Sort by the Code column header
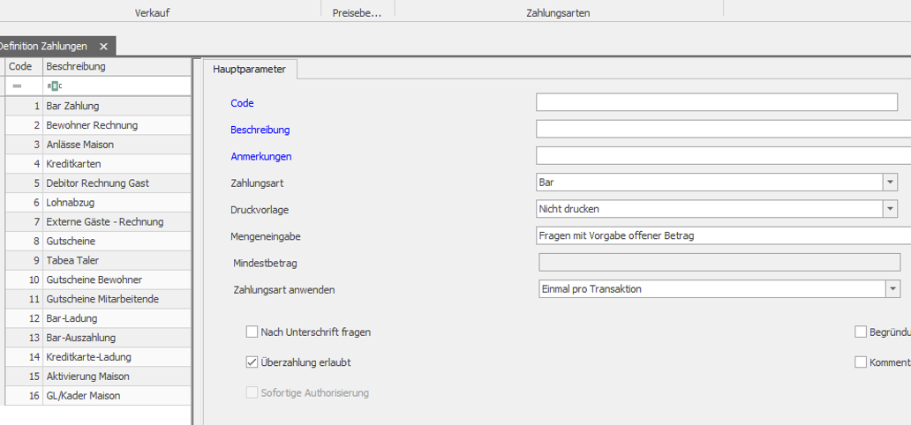Image resolution: width=911 pixels, height=425 pixels. pyautogui.click(x=20, y=66)
